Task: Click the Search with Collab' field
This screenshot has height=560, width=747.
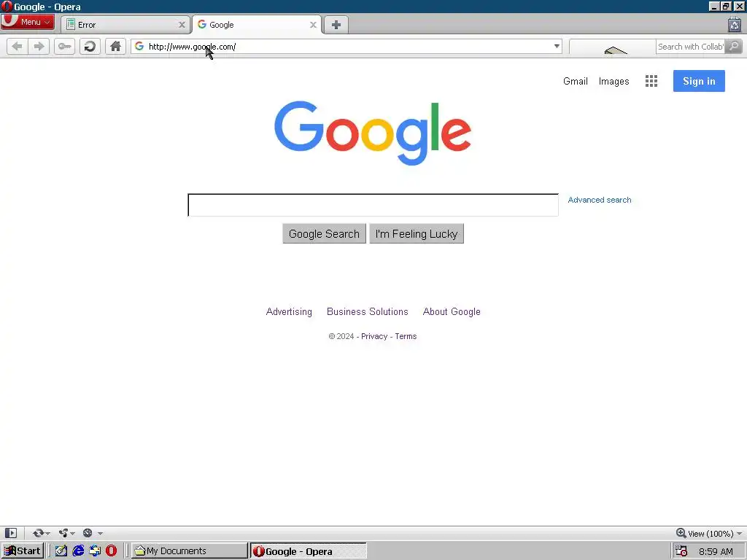Action: click(x=690, y=47)
